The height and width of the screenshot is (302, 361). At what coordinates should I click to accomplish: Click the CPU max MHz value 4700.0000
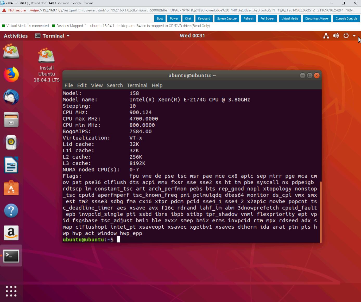pyautogui.click(x=144, y=119)
